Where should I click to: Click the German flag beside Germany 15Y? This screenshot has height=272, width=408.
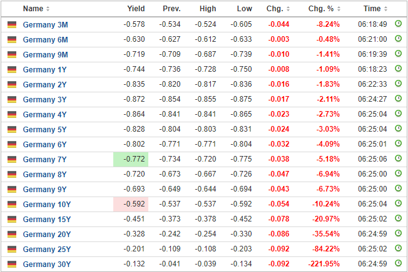pos(12,219)
